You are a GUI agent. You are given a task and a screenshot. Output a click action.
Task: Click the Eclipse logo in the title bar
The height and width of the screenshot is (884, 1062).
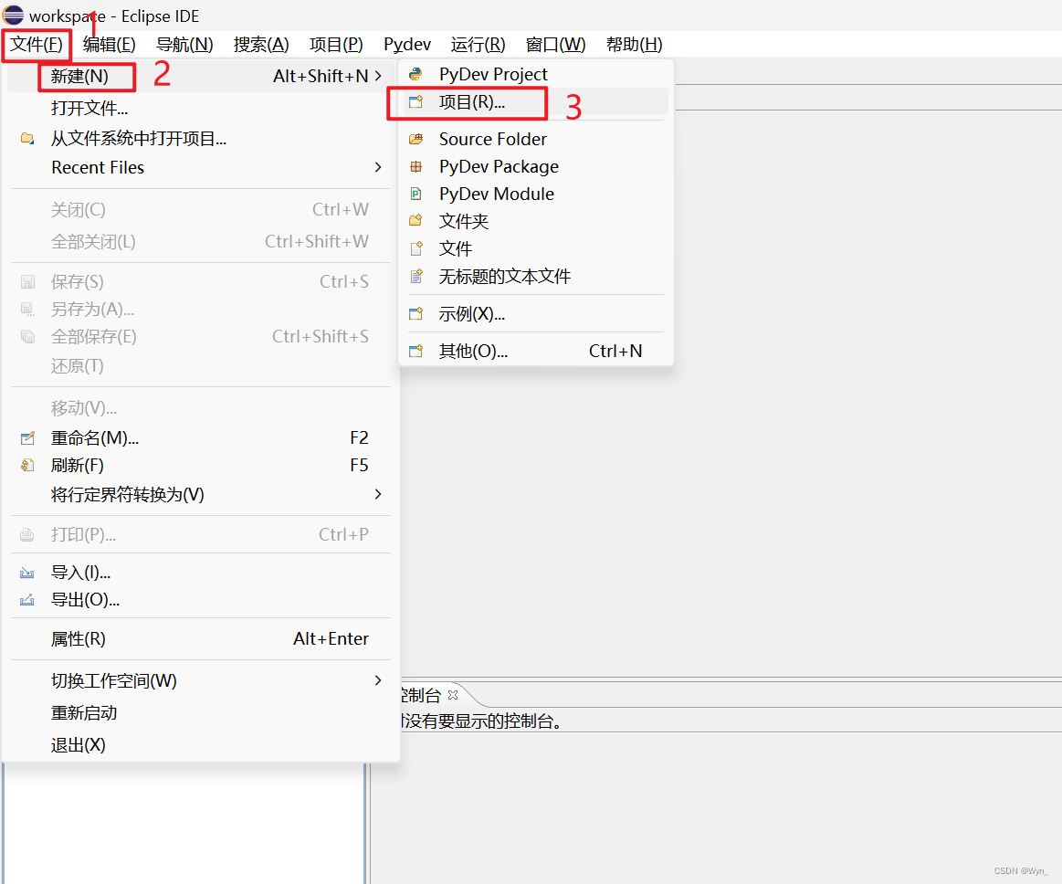pyautogui.click(x=13, y=15)
